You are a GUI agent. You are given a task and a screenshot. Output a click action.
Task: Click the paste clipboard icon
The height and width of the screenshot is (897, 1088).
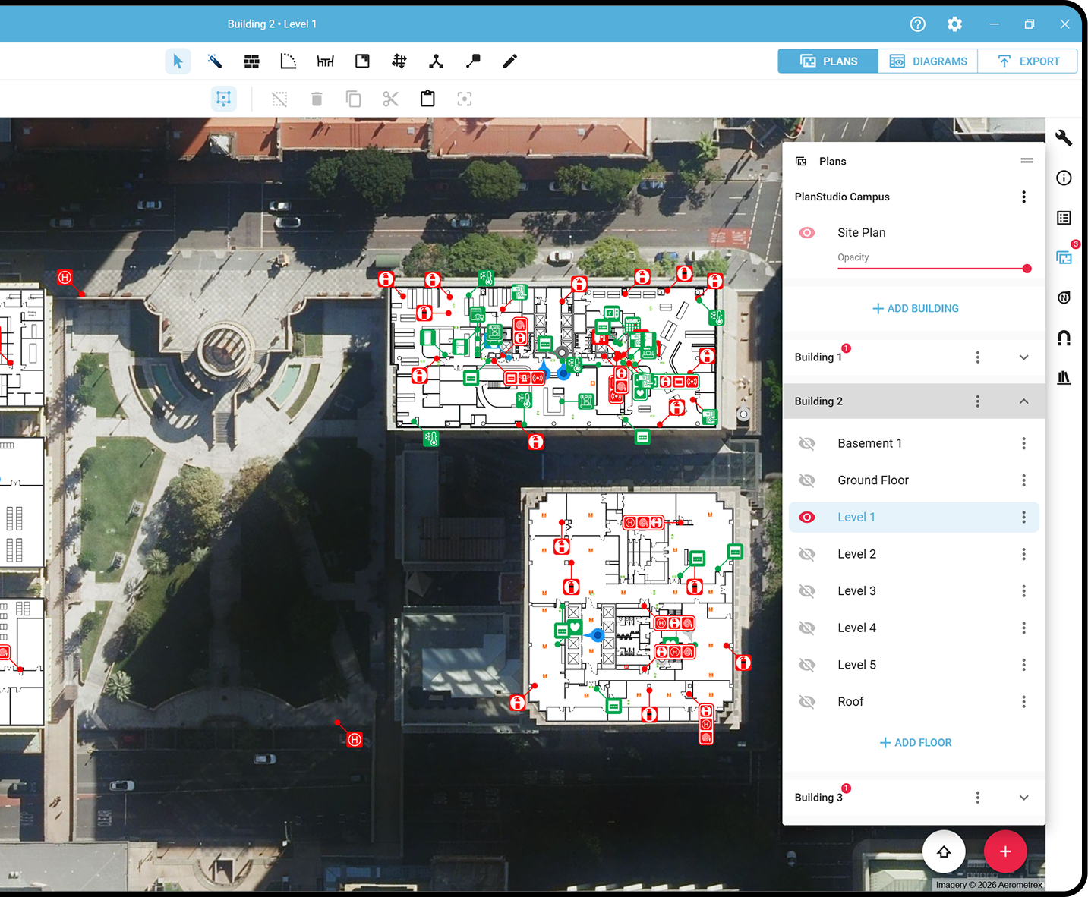(427, 99)
